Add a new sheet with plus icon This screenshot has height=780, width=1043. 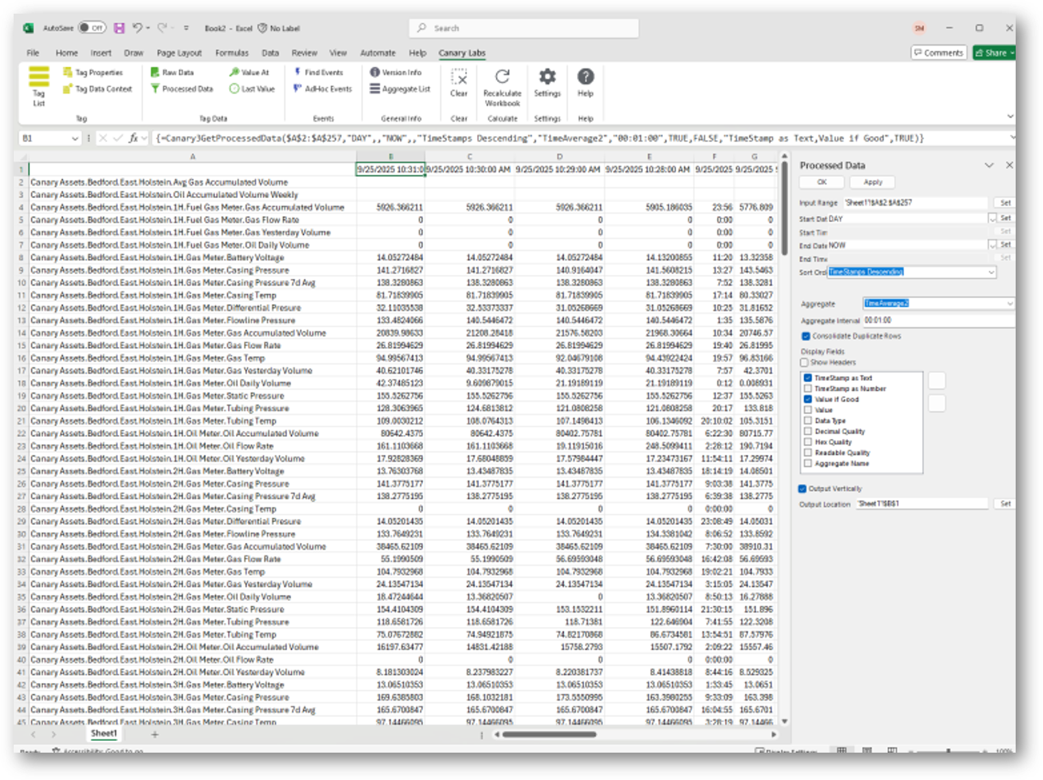155,734
